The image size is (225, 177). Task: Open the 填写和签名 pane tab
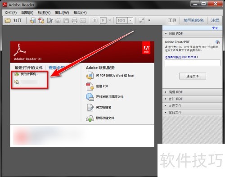[x=193, y=20]
